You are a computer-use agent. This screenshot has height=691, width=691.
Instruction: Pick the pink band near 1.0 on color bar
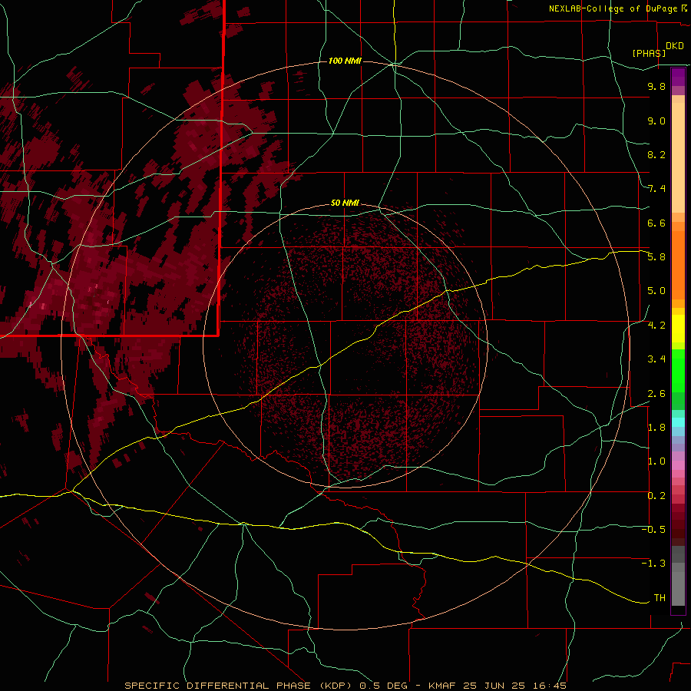(x=678, y=465)
